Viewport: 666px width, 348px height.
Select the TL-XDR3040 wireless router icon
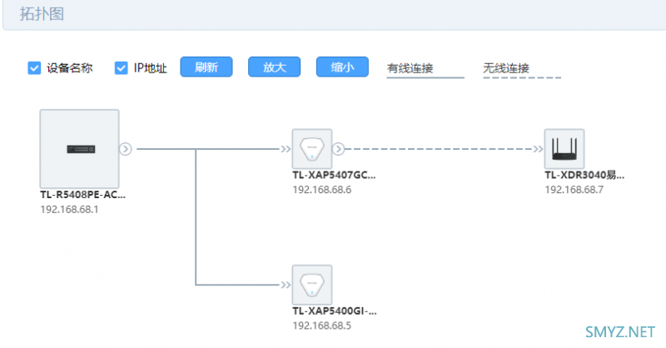pyautogui.click(x=564, y=148)
